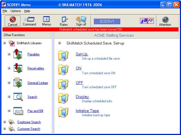
Task: Expand the Customer Search node
Action: click(4, 129)
